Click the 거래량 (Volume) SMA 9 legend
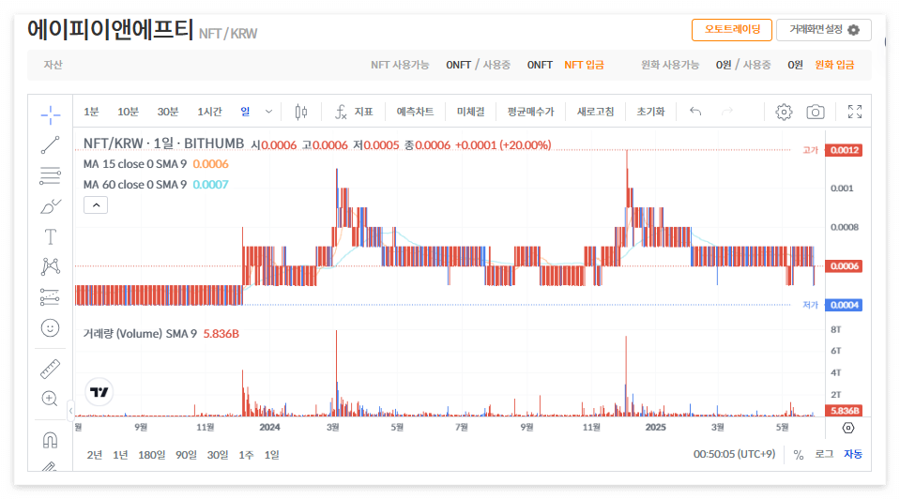Image resolution: width=900 pixels, height=499 pixels. coord(160,334)
